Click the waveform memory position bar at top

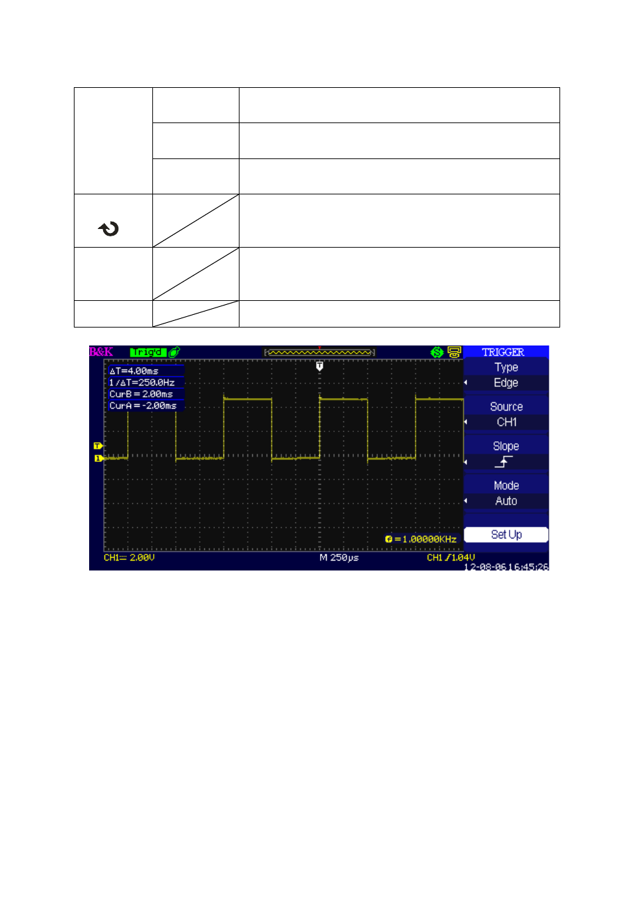coord(319,352)
